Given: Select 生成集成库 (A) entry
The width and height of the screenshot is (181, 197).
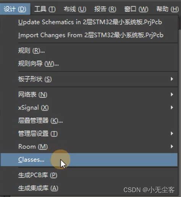Looking at the screenshot, I should point(38,188).
